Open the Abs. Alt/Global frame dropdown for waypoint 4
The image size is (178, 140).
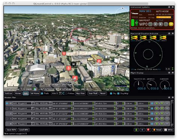coord(43,124)
